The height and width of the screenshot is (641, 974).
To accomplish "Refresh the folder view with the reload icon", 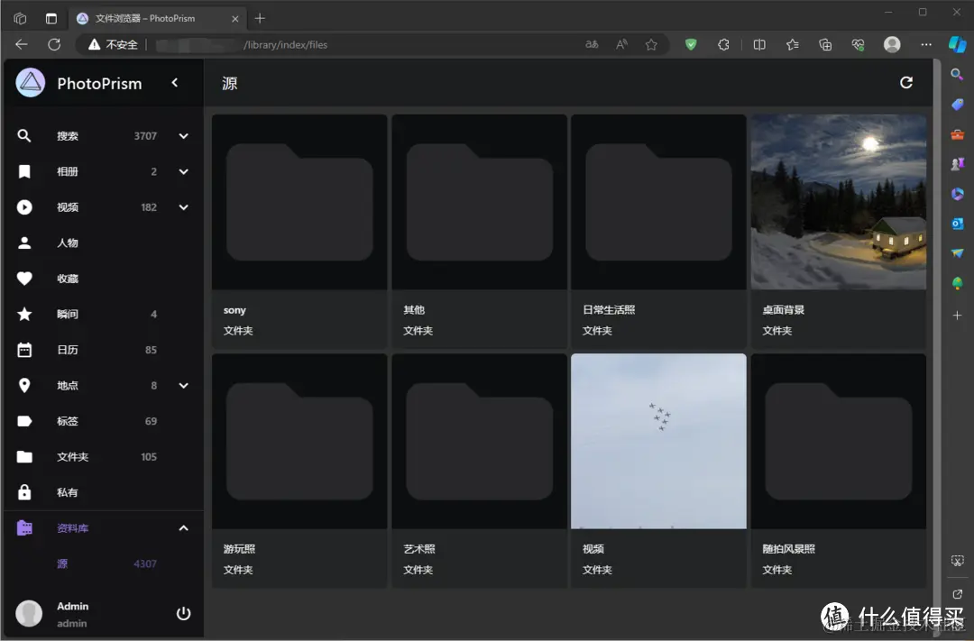I will click(x=906, y=82).
